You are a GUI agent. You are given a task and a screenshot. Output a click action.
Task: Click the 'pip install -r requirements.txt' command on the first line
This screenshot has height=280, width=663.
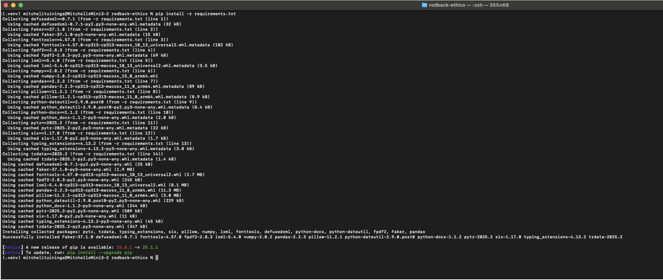pyautogui.click(x=196, y=14)
